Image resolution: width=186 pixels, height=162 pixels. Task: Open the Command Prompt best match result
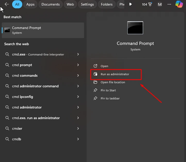43,30
